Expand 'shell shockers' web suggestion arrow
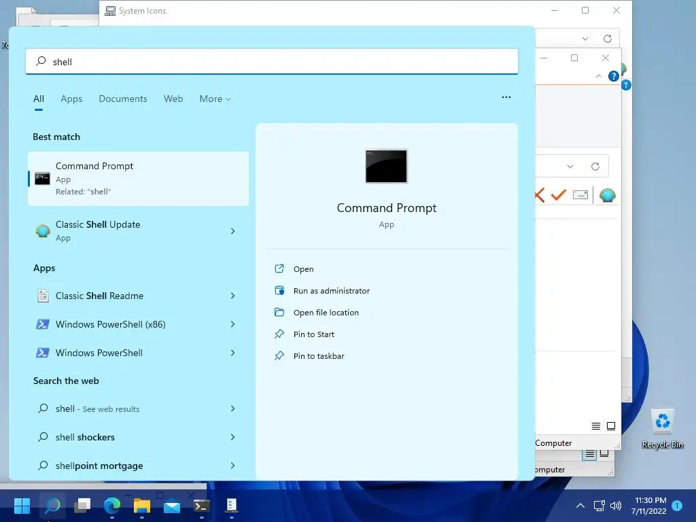 tap(232, 437)
